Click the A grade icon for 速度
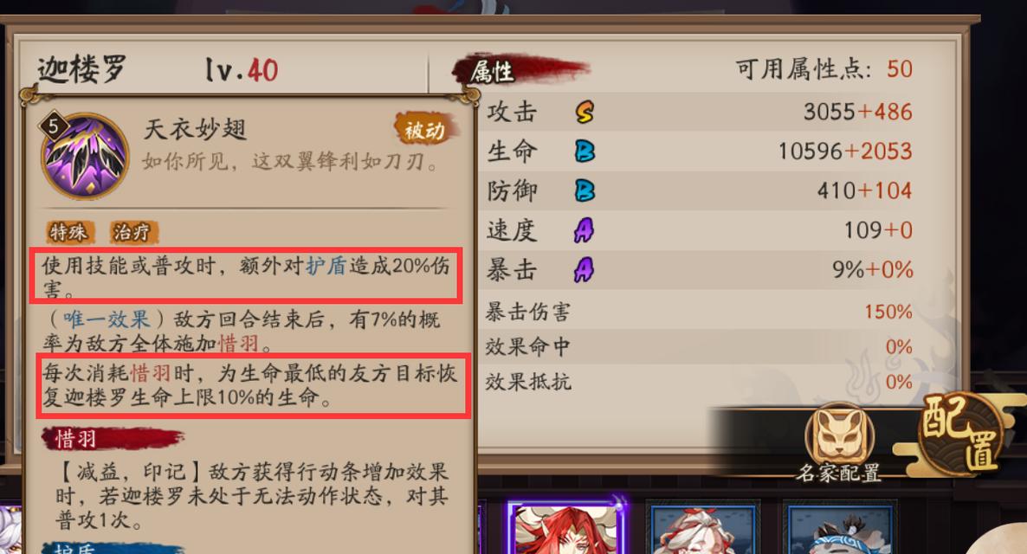This screenshot has height=554, width=1027. [x=584, y=230]
